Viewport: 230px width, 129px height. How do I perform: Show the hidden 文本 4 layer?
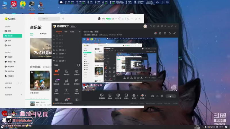54,36
